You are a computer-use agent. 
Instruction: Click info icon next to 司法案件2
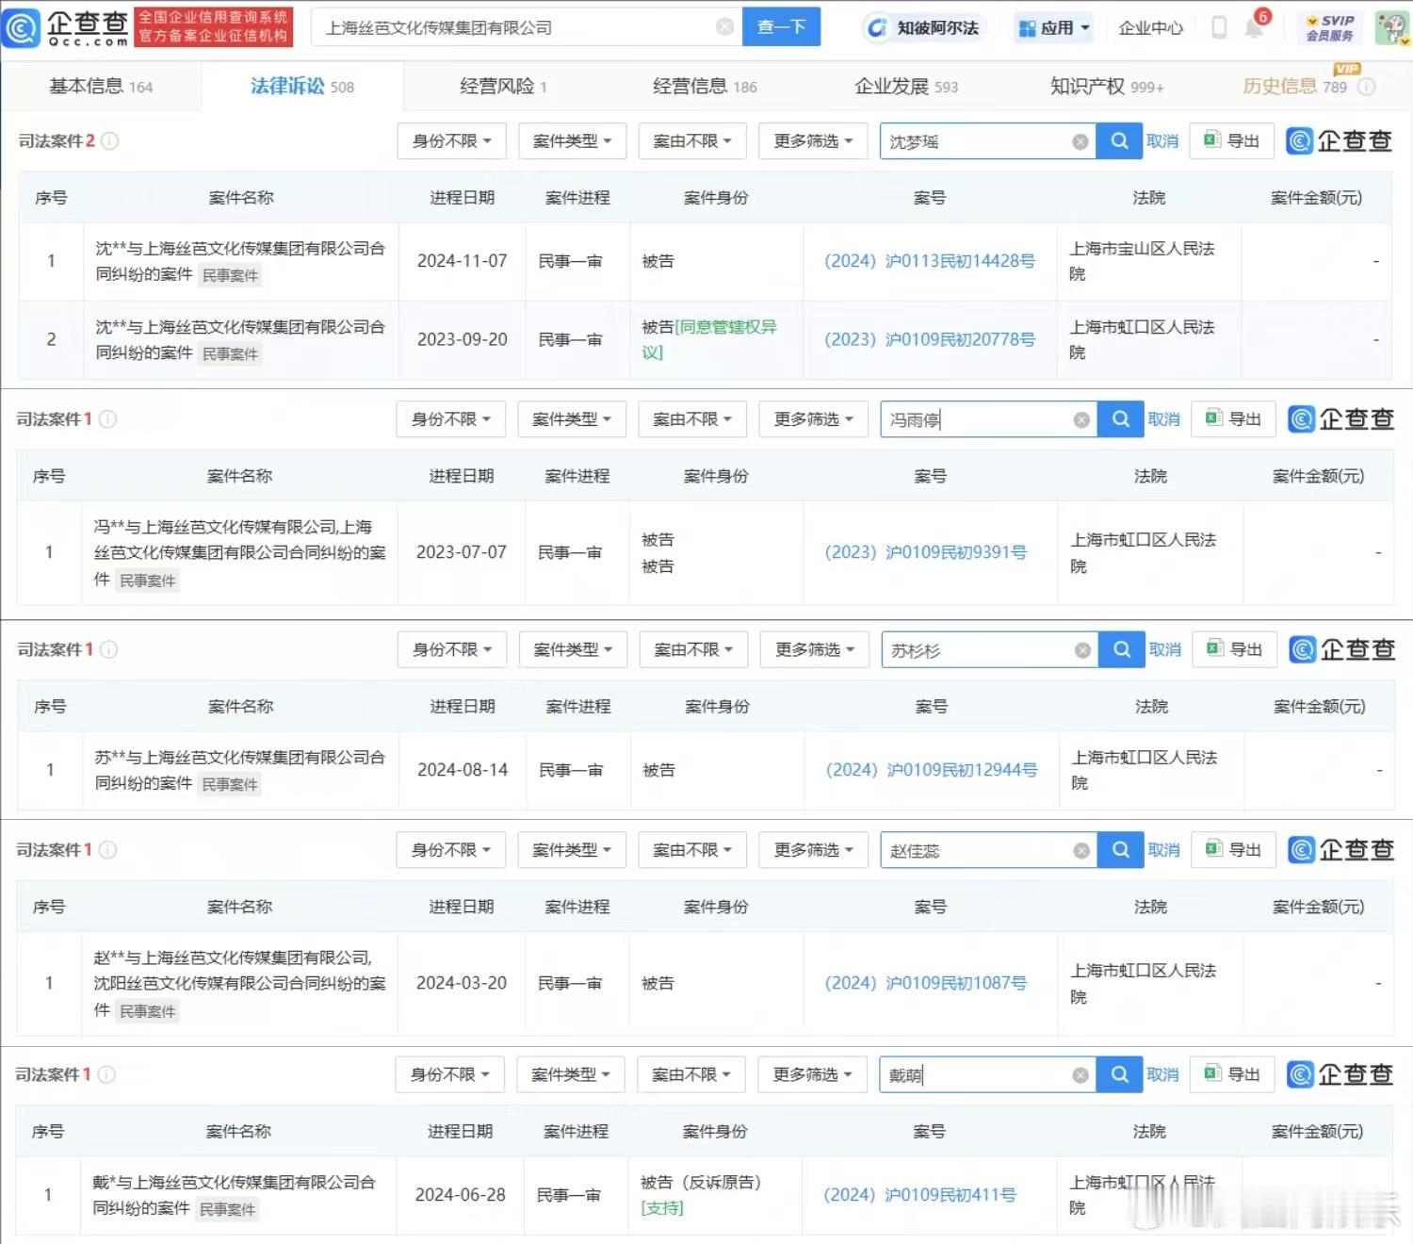pos(109,141)
